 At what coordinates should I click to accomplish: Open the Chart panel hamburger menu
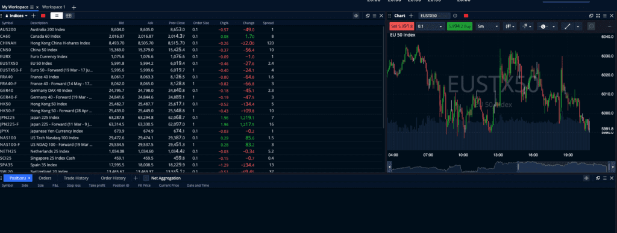[x=605, y=16]
